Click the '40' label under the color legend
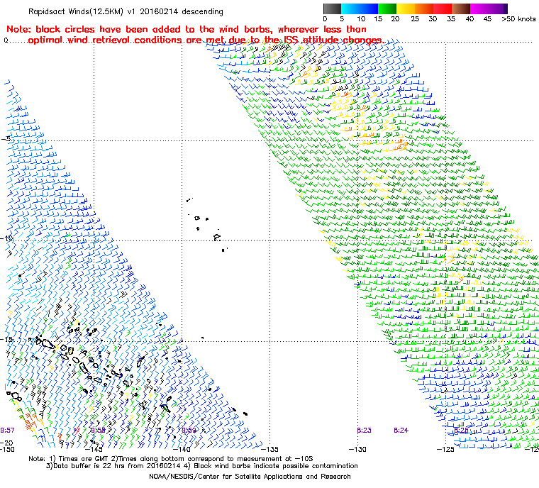539x488 pixels. pos(469,19)
